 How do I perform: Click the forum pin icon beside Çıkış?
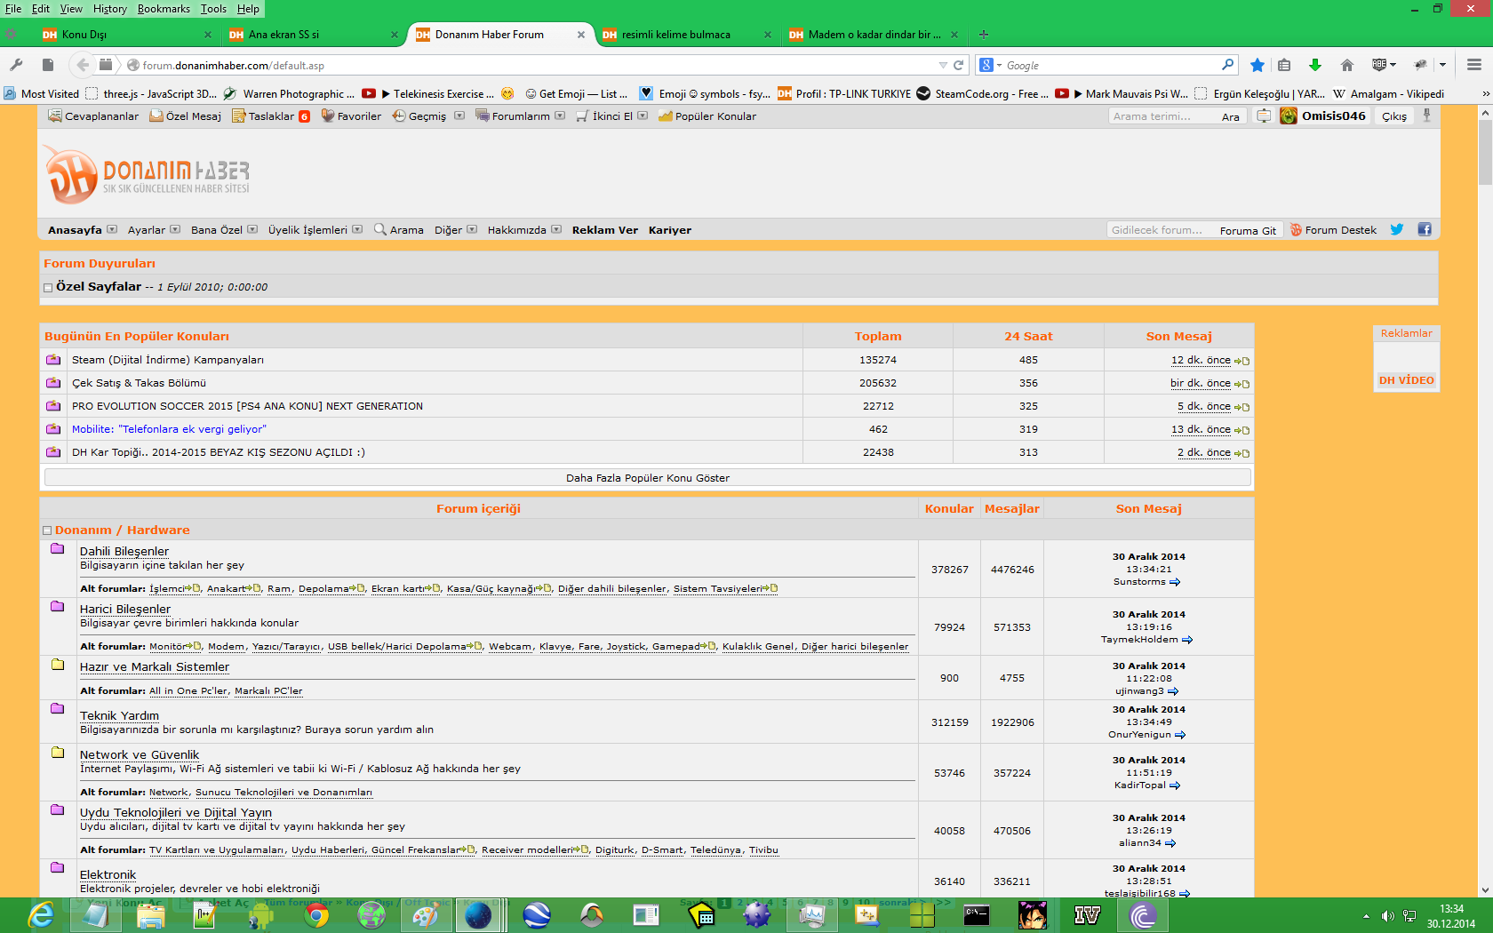point(1427,116)
